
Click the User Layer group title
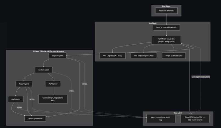point(166,6)
